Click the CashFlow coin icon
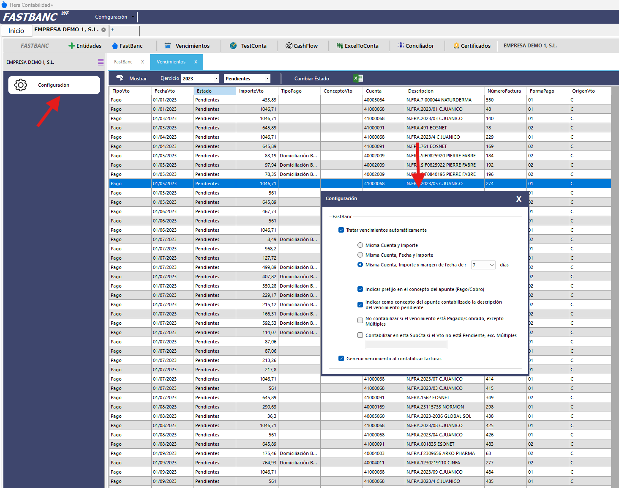This screenshot has width=619, height=488. (289, 46)
